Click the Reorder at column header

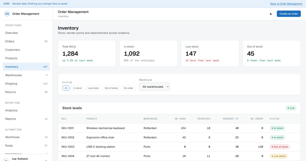pos(231,119)
